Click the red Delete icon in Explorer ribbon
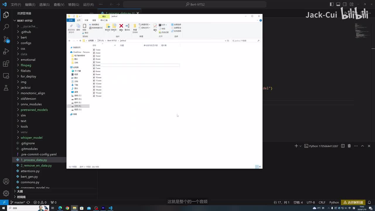This screenshot has height=211, width=375. point(121,26)
